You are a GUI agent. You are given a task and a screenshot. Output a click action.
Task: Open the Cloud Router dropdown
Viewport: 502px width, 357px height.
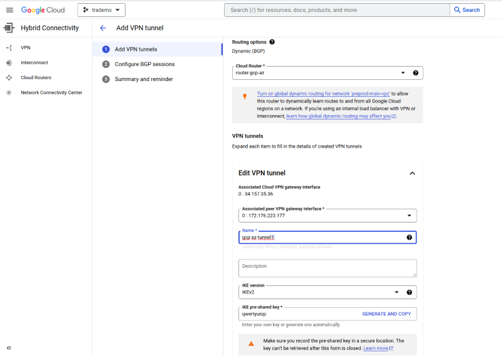pyautogui.click(x=402, y=73)
